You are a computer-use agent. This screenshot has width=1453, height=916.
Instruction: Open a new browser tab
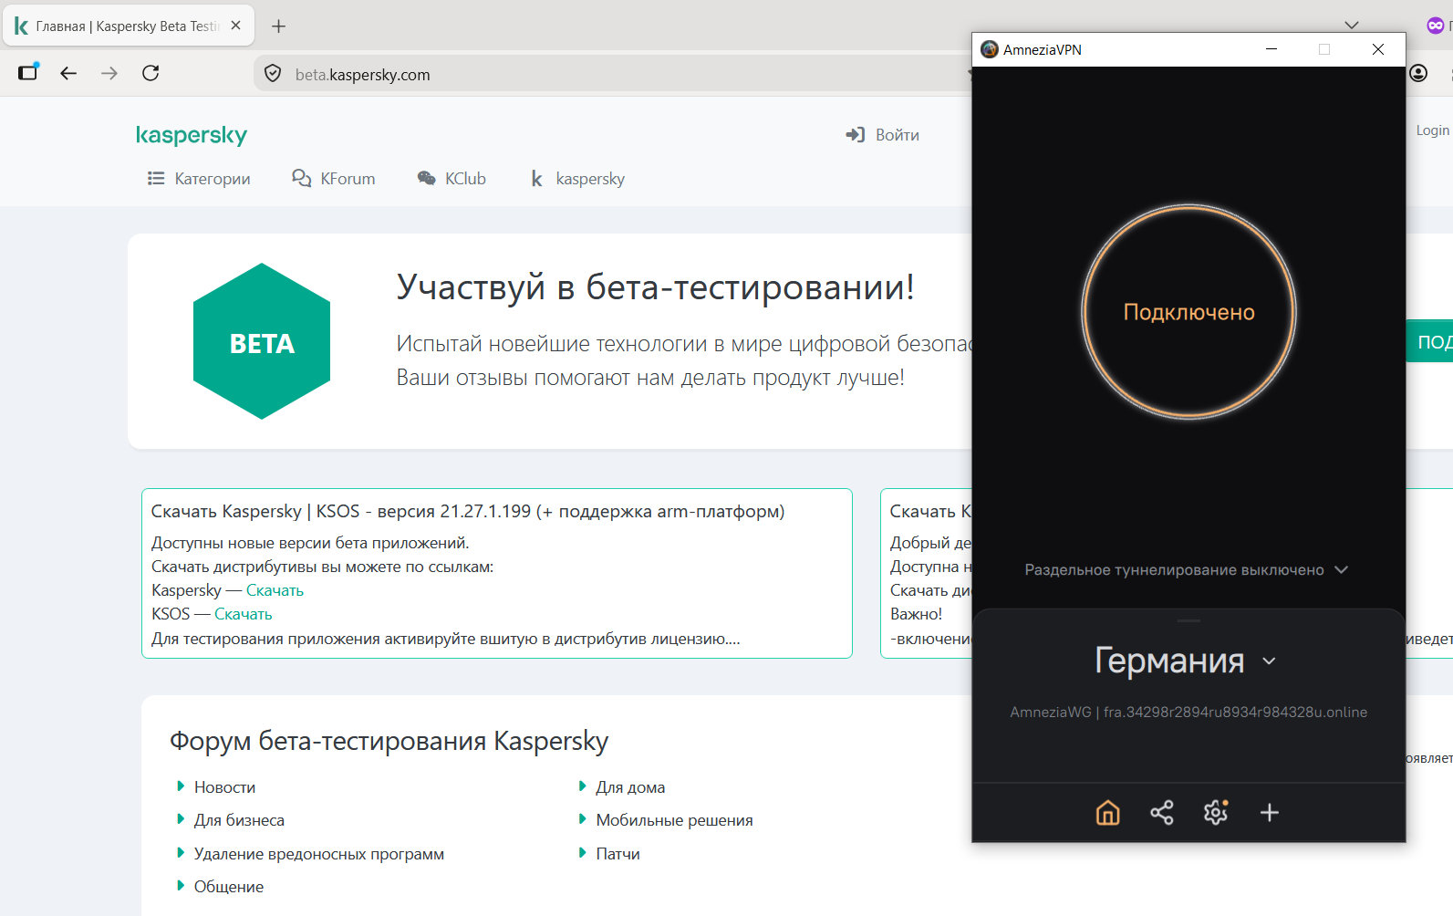click(279, 26)
